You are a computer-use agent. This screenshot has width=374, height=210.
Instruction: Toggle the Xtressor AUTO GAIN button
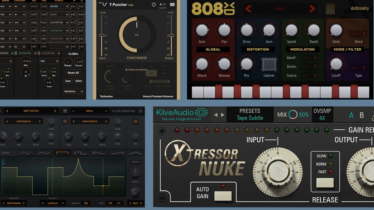(223, 196)
